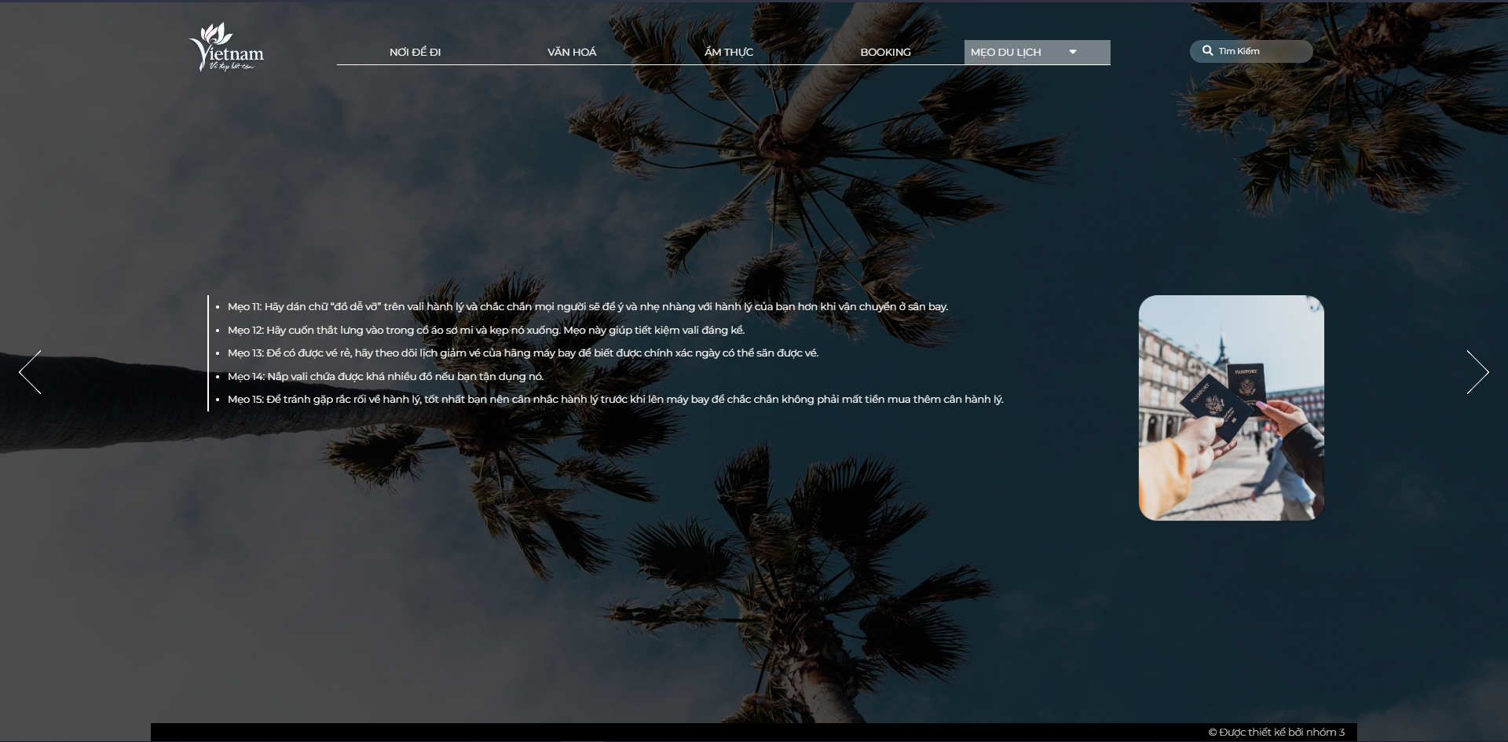Click the Vietnam lotus logo
The height and width of the screenshot is (742, 1508).
[226, 47]
